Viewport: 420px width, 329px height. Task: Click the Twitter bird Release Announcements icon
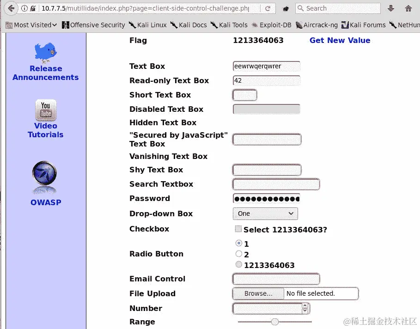click(46, 52)
